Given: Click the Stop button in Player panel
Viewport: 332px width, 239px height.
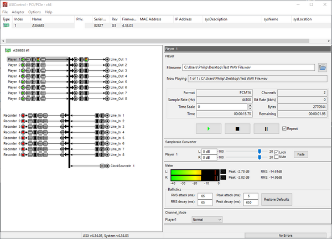Looking at the screenshot, I should 237,129.
